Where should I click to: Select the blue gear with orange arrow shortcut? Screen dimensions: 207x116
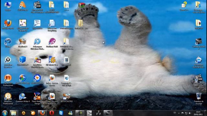pyautogui.click(x=38, y=78)
